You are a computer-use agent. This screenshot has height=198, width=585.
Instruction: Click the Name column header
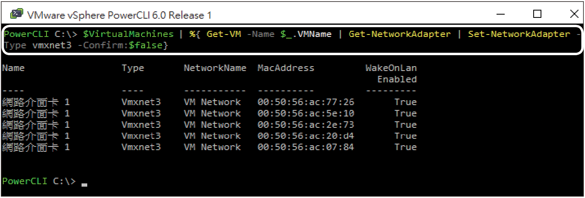pyautogui.click(x=13, y=68)
